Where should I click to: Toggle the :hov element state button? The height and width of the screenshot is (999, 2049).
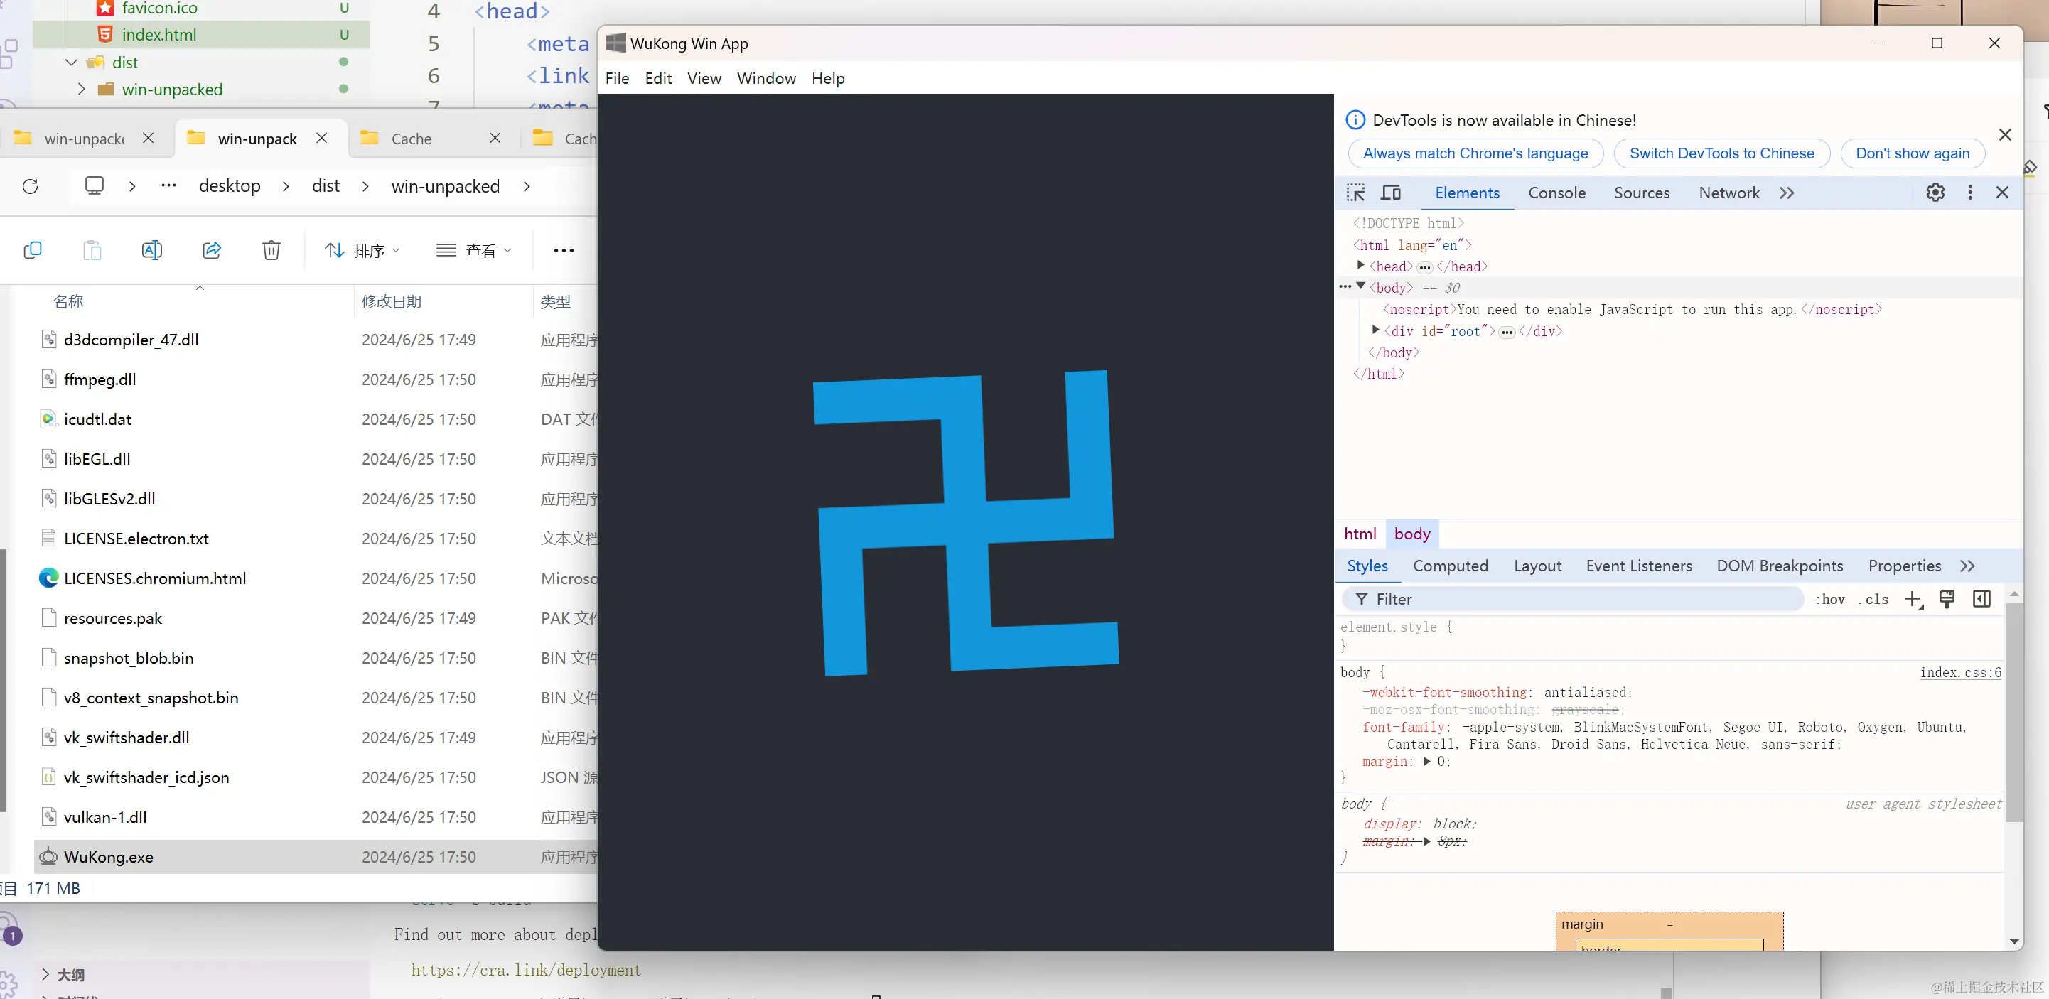[x=1829, y=599]
